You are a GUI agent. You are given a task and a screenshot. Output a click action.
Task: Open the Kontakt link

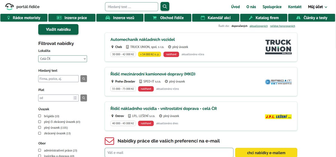[295, 7]
